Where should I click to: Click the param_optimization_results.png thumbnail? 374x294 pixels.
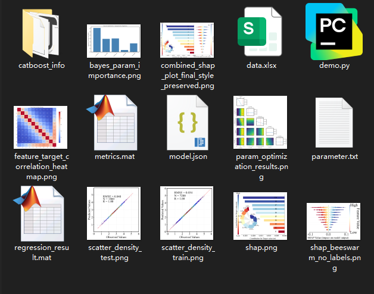pos(260,122)
